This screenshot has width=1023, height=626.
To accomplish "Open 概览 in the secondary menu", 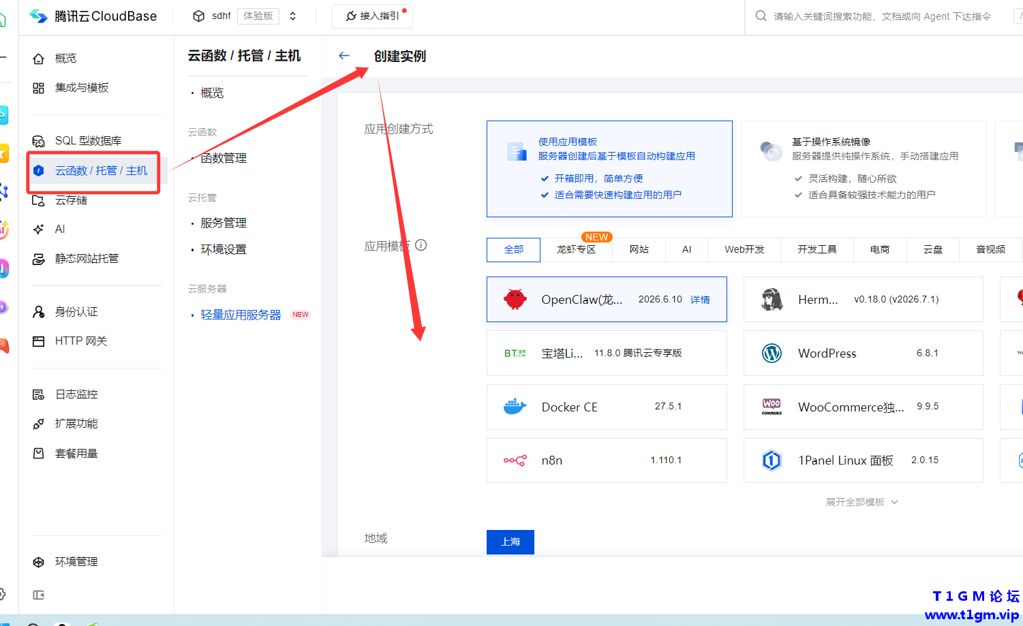I will pos(212,93).
